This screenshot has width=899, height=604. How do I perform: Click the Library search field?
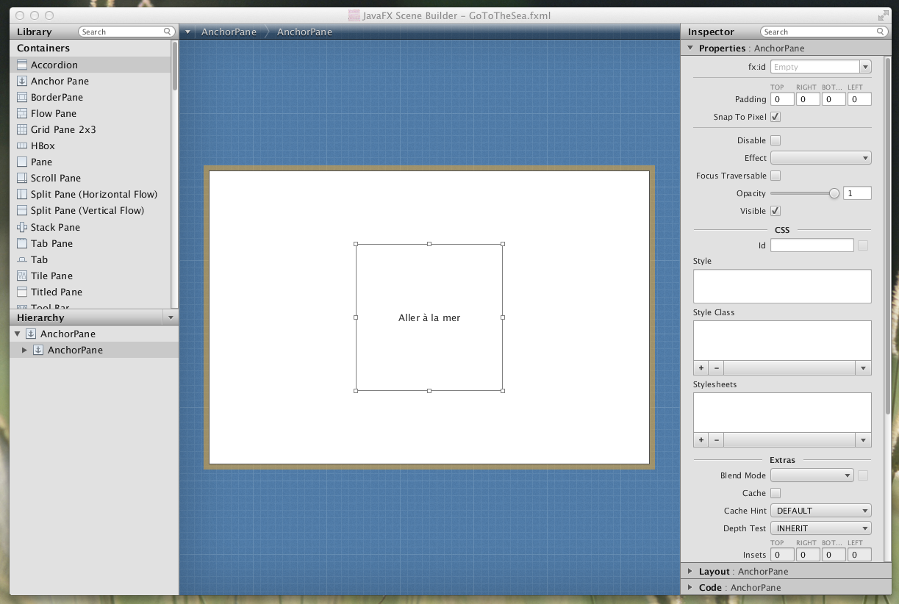126,32
